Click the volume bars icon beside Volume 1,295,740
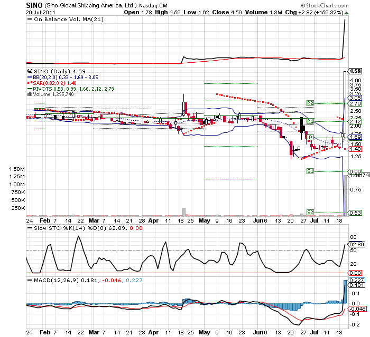Screen dimensions: 370x337 (x=30, y=94)
